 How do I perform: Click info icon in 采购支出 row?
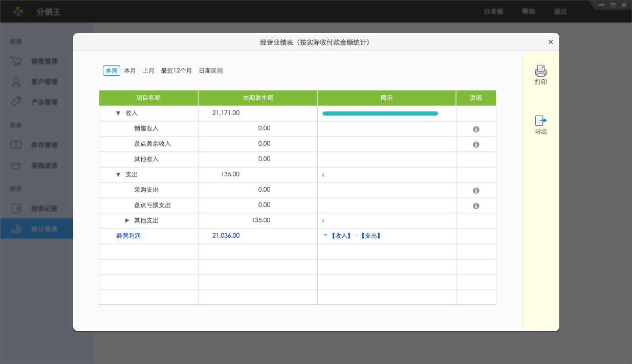pyautogui.click(x=476, y=191)
